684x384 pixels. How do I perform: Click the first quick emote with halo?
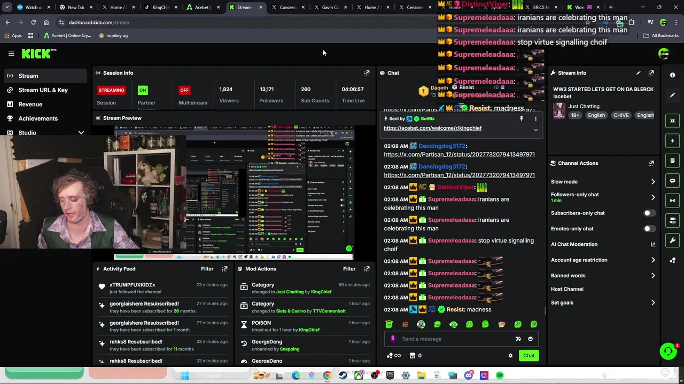point(389,324)
